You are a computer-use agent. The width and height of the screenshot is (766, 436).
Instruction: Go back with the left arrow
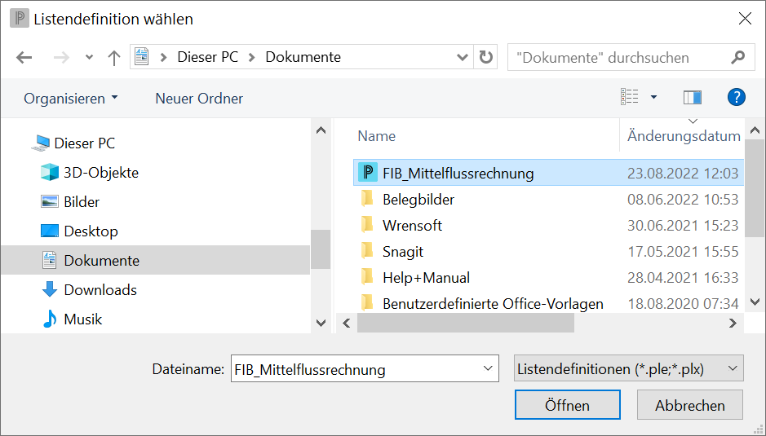[x=24, y=58]
